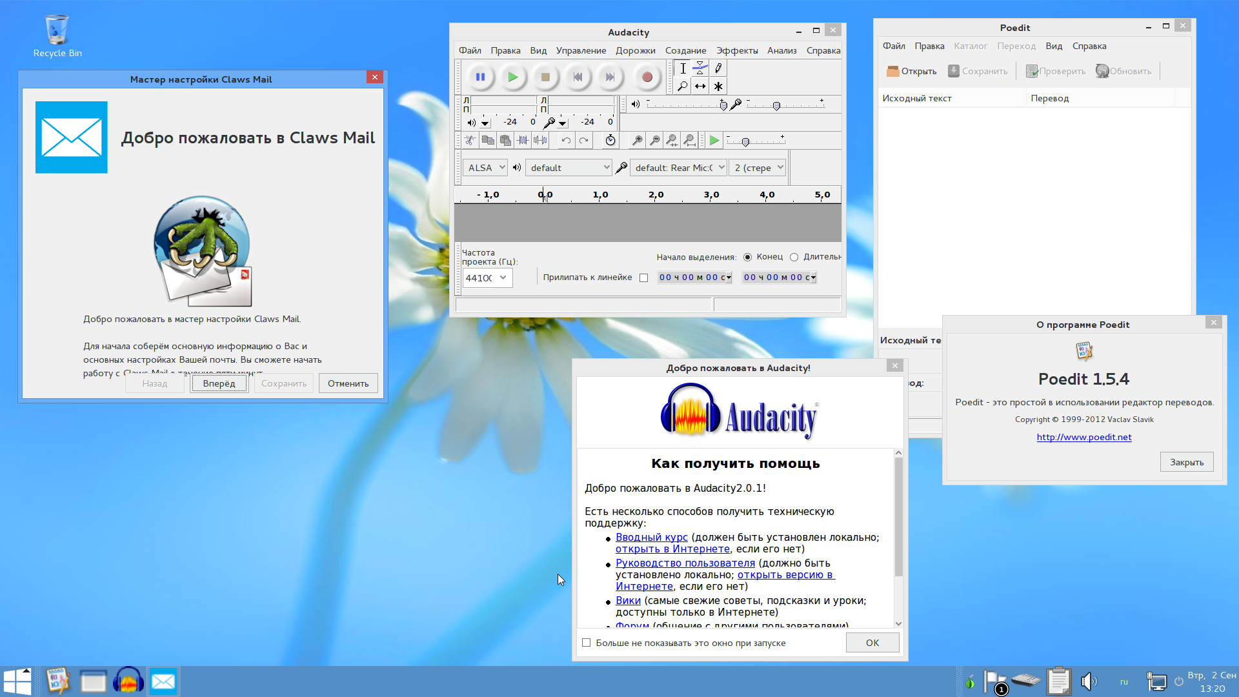Screen dimensions: 1239x697
Task: Click the Trim audio icon in Audacity
Action: point(523,140)
